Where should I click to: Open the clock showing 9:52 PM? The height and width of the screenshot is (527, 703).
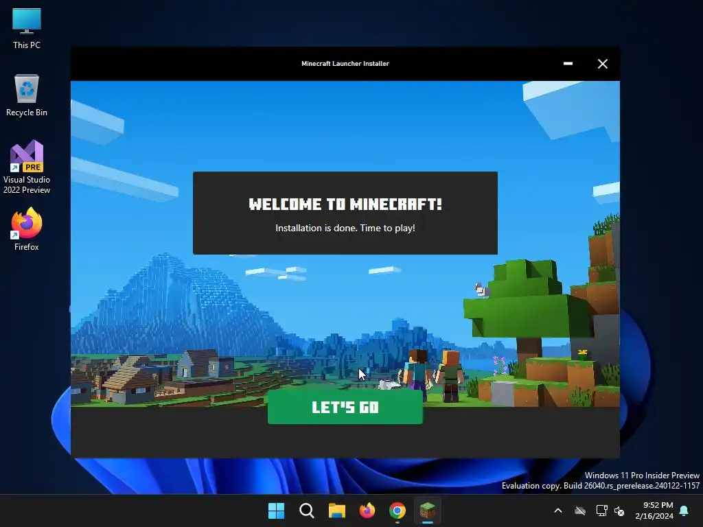point(654,511)
